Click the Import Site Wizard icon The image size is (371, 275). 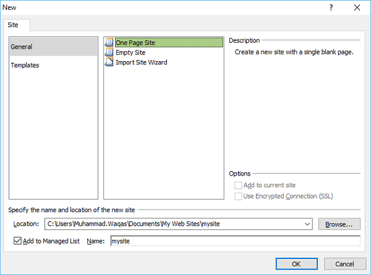(x=110, y=62)
